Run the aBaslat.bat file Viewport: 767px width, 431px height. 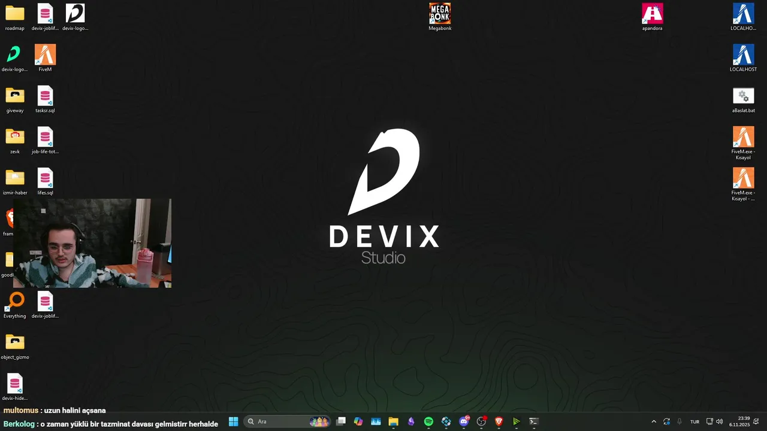click(x=743, y=100)
